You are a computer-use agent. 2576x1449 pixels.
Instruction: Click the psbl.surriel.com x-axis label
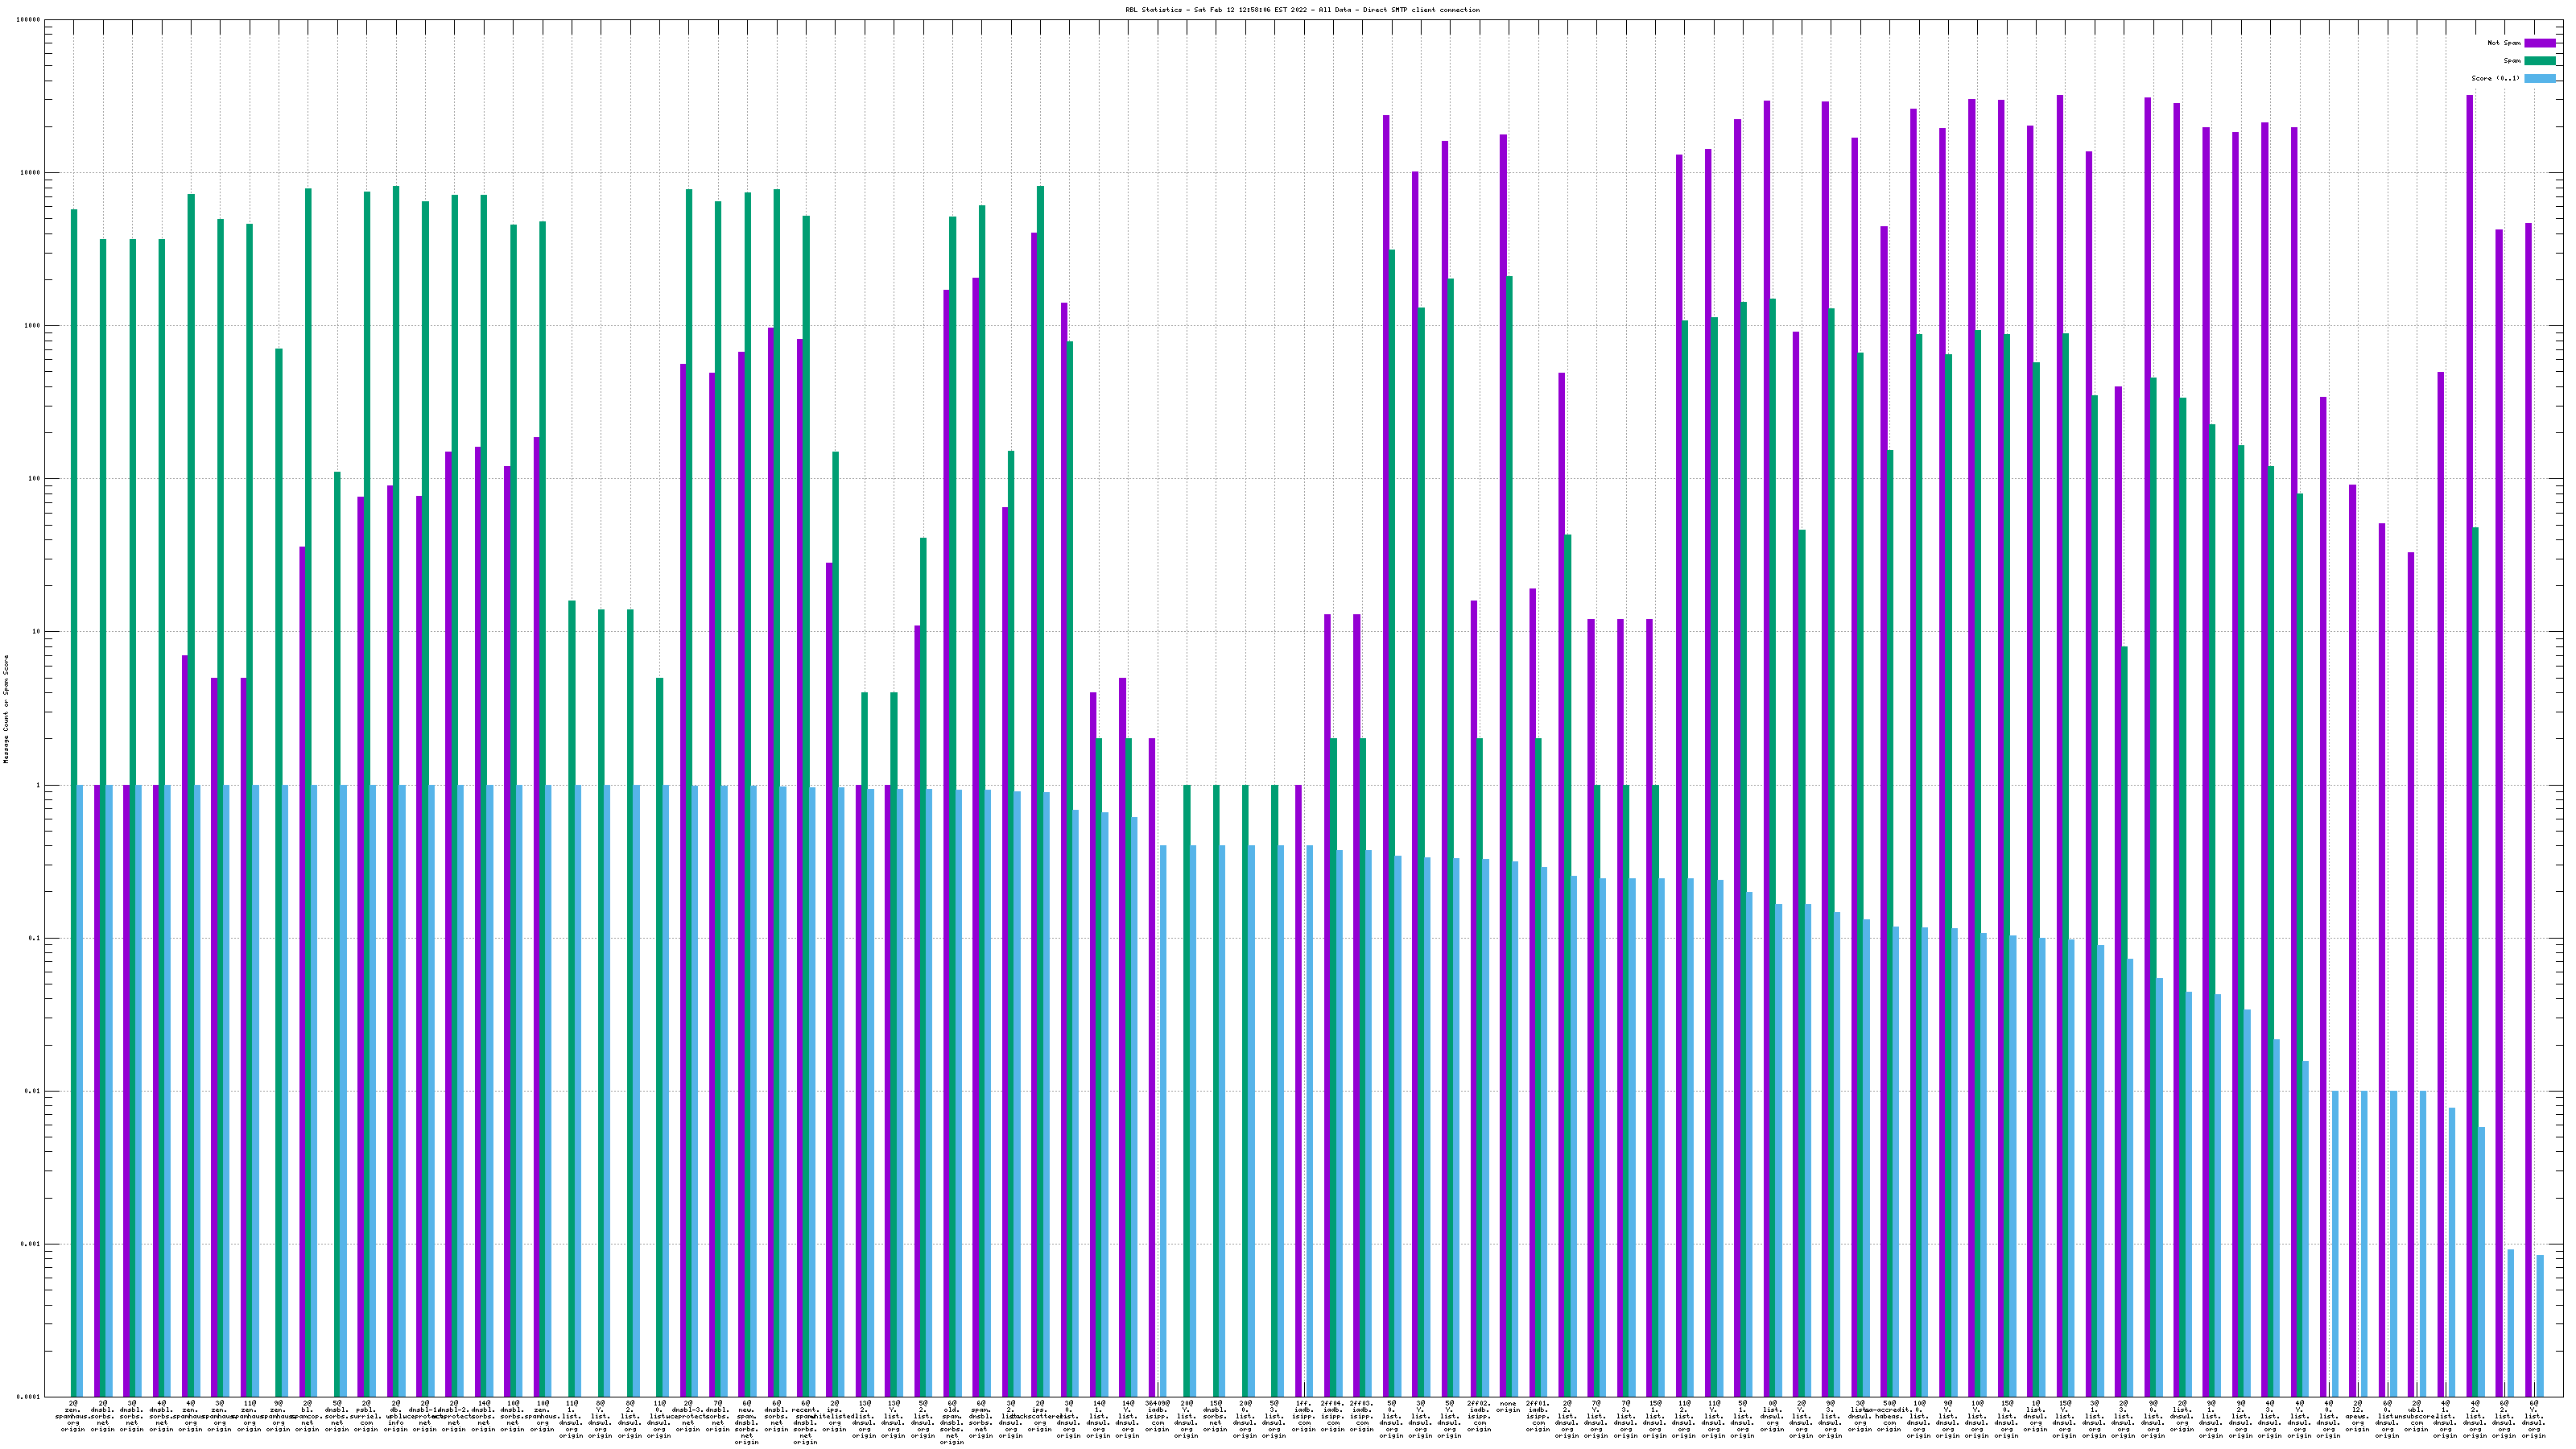[x=366, y=1417]
